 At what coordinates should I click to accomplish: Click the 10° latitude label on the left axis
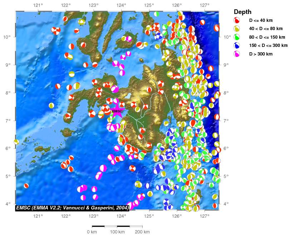click(x=8, y=37)
